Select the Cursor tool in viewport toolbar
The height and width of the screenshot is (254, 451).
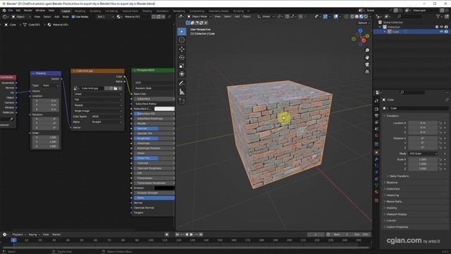(182, 40)
